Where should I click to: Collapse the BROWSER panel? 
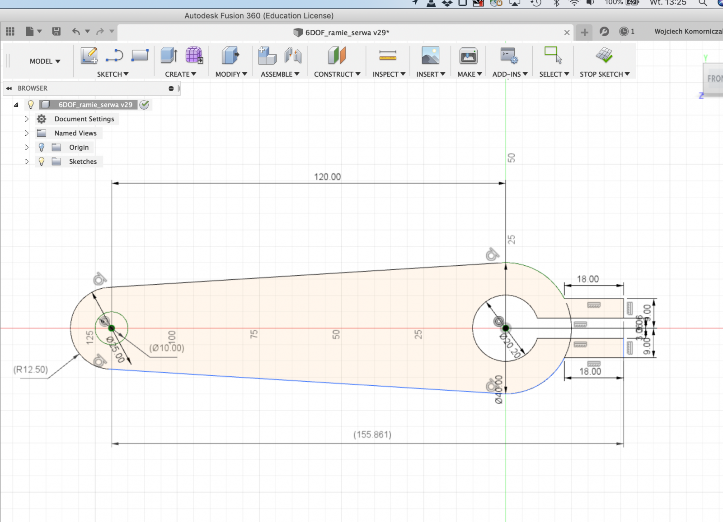[x=9, y=88]
